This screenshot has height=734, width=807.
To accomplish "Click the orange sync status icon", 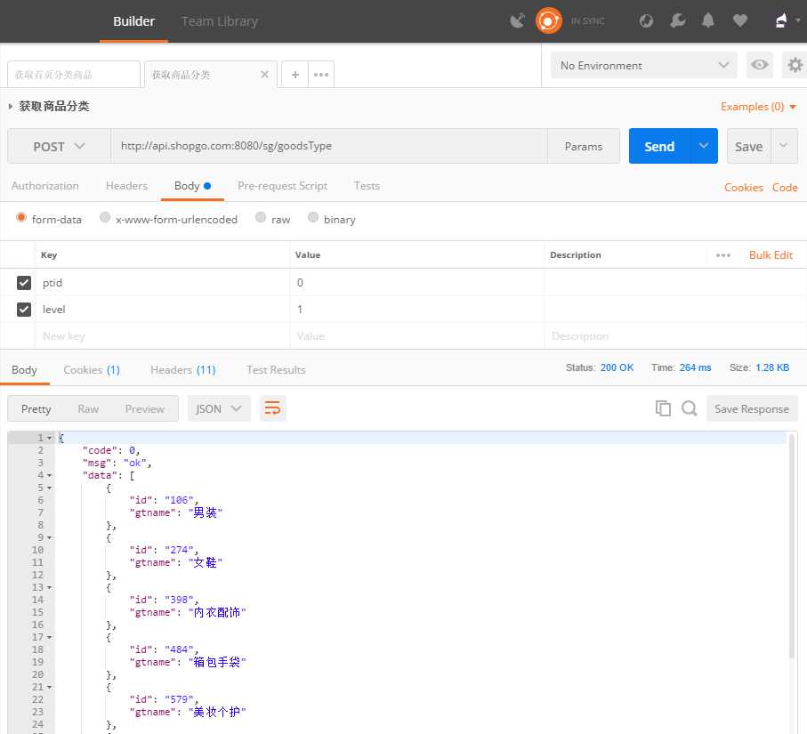I will [549, 21].
